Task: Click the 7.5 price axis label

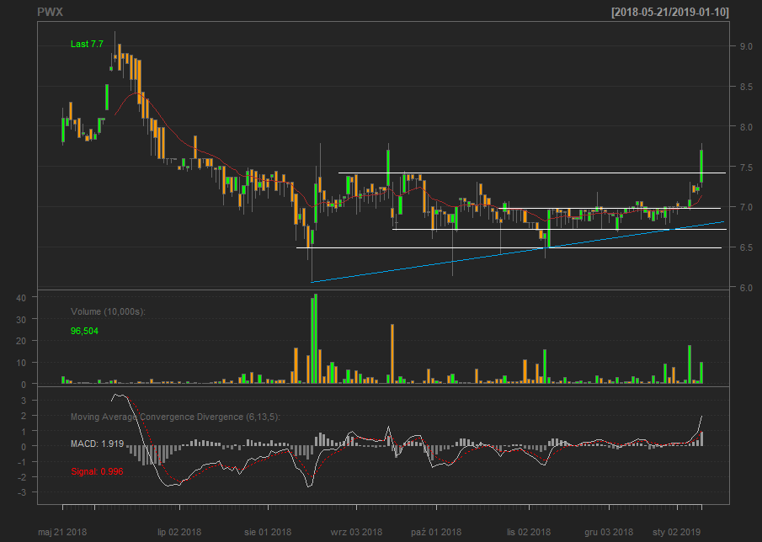Action: click(x=746, y=167)
